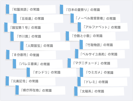Open the 「和製英語」の常識 link
Image resolution: width=133 pixels, height=101 pixels.
[31, 9]
